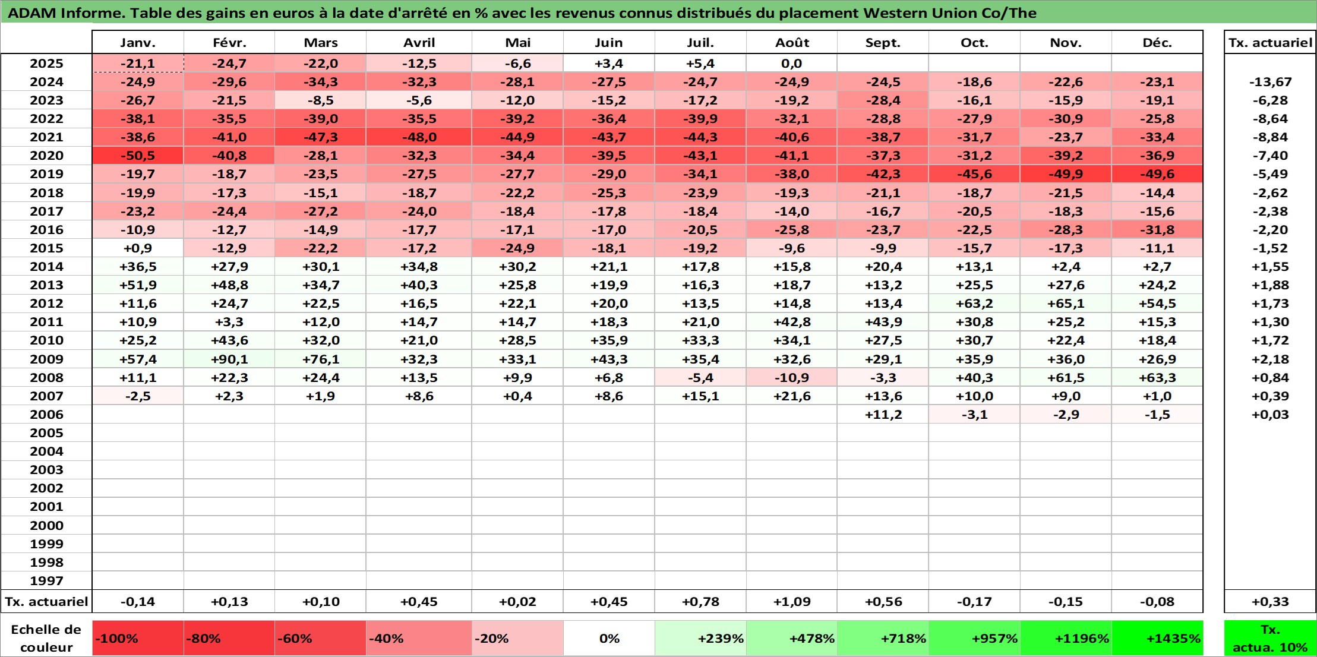Click the 'Mai' column header

click(x=517, y=43)
